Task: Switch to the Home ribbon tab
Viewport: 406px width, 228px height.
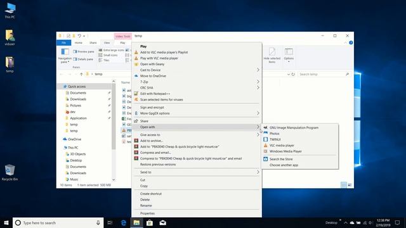Action: [x=79, y=42]
